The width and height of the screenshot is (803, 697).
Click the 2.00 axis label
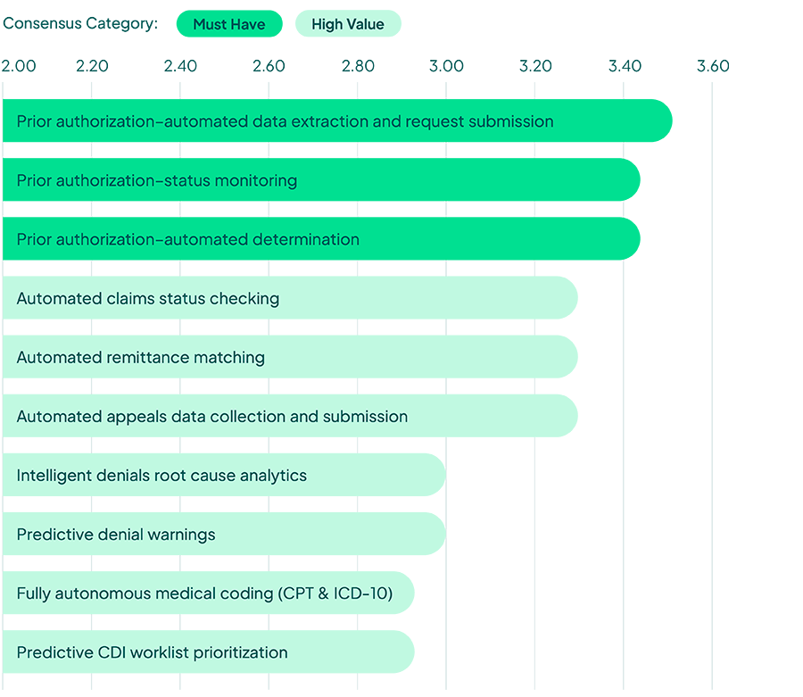point(19,66)
